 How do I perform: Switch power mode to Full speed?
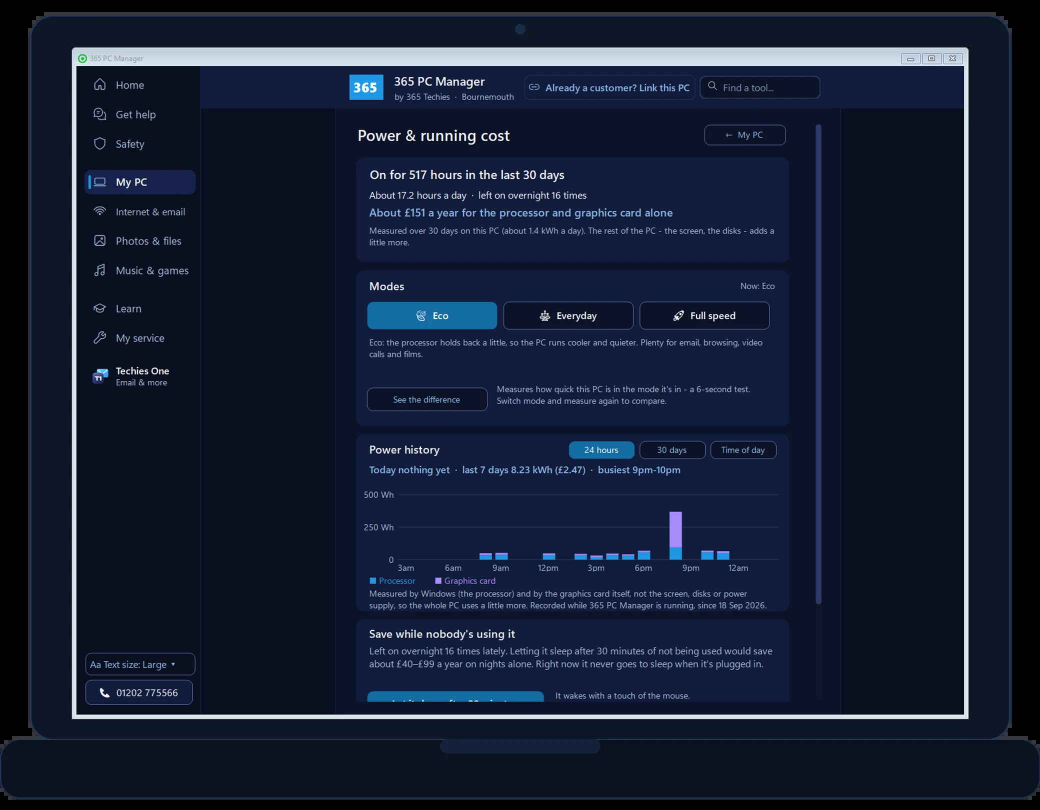tap(704, 315)
